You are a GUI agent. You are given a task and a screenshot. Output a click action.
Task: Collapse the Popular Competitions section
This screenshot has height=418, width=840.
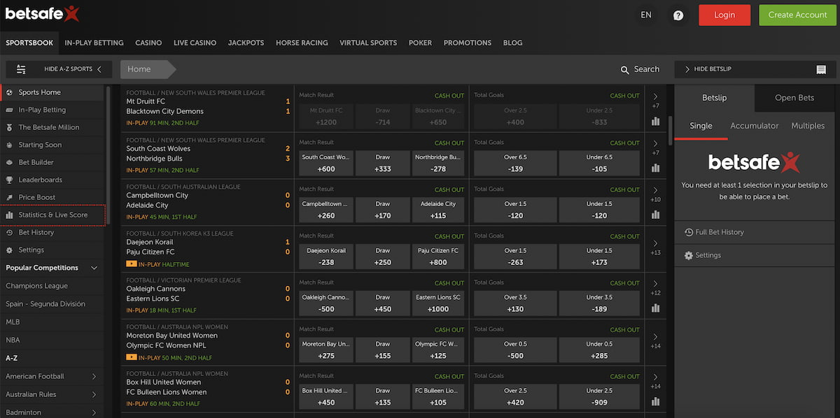[94, 268]
